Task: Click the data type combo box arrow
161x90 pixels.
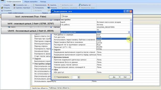Action: (x=129, y=32)
